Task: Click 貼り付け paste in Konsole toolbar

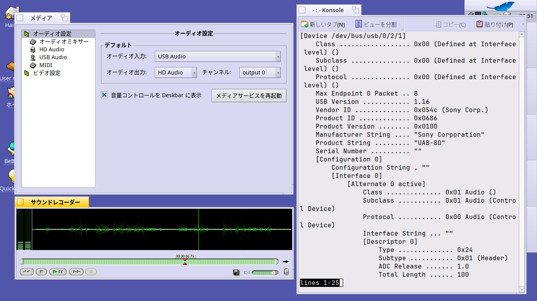Action: [x=495, y=24]
